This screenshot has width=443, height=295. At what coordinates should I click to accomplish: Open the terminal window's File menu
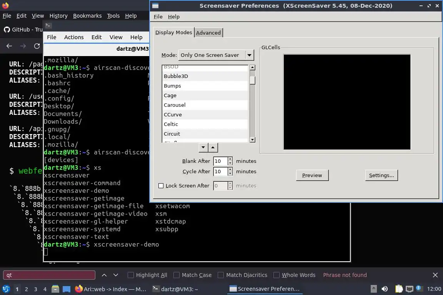(x=52, y=37)
